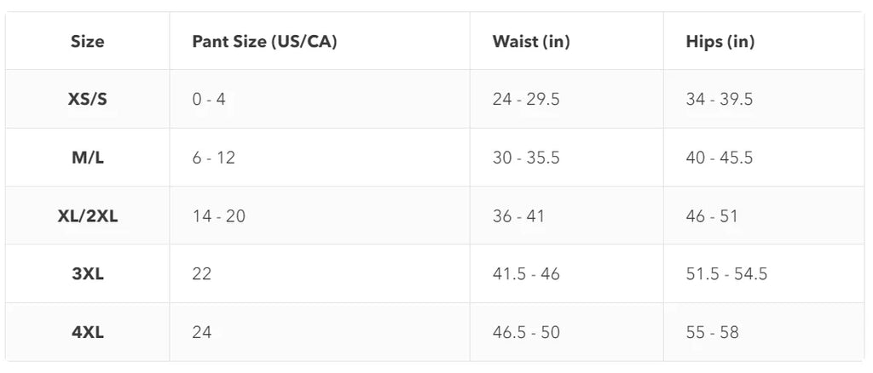Click pant size cell 14 - 20
The height and width of the screenshot is (373, 873).
(218, 216)
